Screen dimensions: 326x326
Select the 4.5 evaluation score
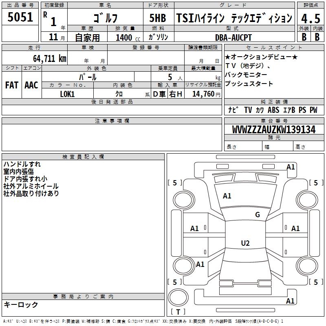310,18
